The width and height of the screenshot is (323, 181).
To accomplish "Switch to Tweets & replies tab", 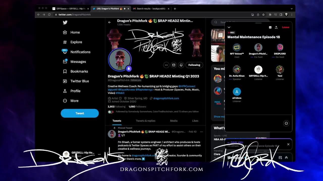I will tap(146, 121).
